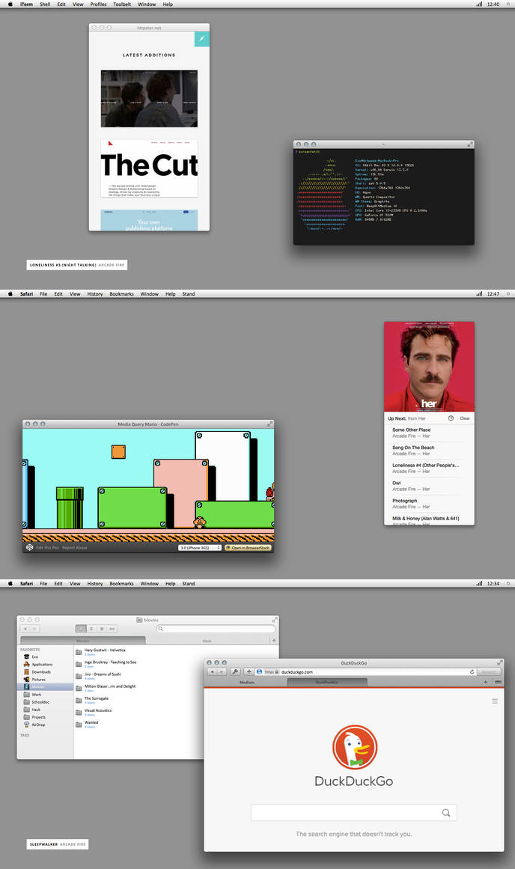Switch Finder to column view
Screen dimensions: 515x869
[102, 629]
